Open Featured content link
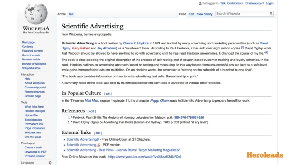The height and width of the screenshot is (165, 294). click(x=32, y=51)
